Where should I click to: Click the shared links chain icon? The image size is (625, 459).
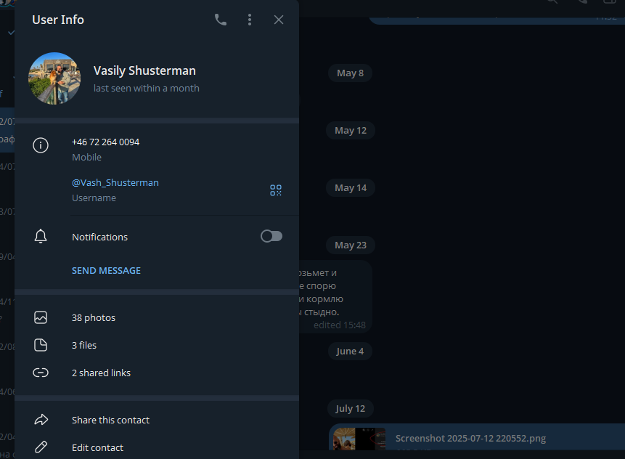click(41, 373)
